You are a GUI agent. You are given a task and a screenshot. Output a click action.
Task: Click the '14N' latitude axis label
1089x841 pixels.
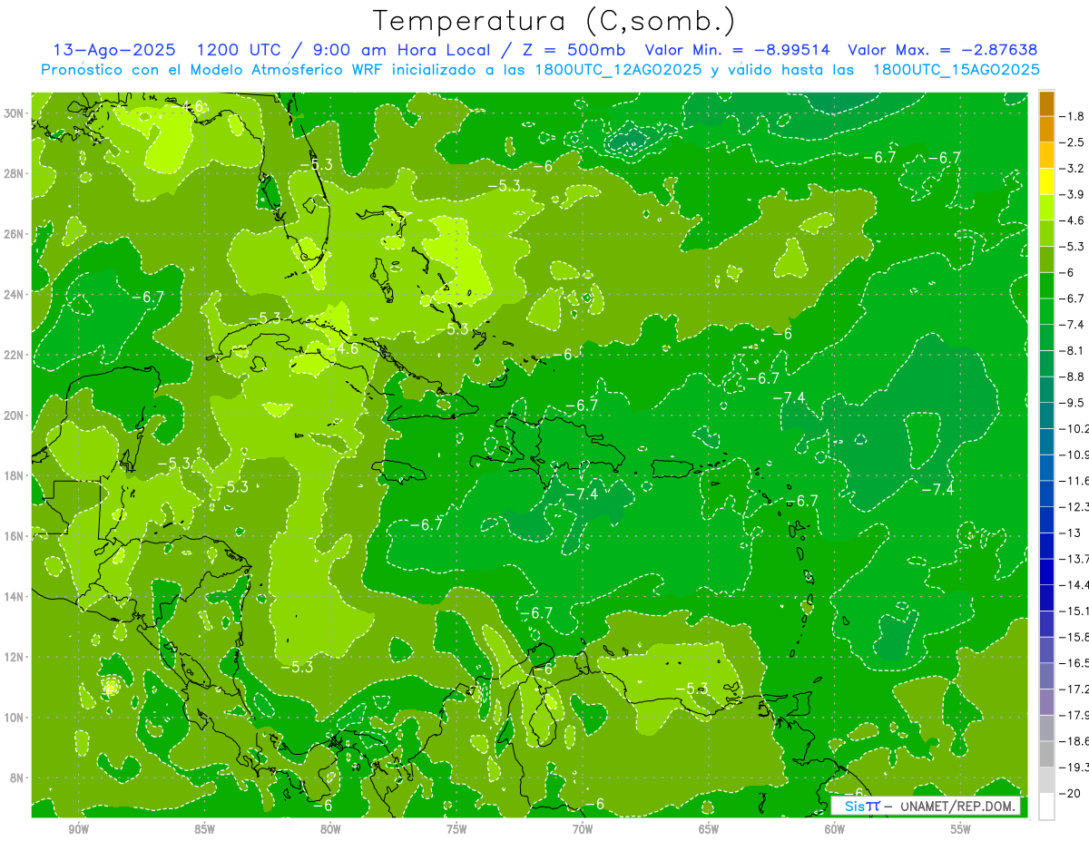(x=15, y=596)
